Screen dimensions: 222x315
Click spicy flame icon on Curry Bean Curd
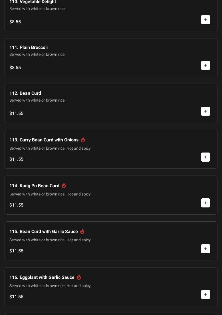pos(83,140)
